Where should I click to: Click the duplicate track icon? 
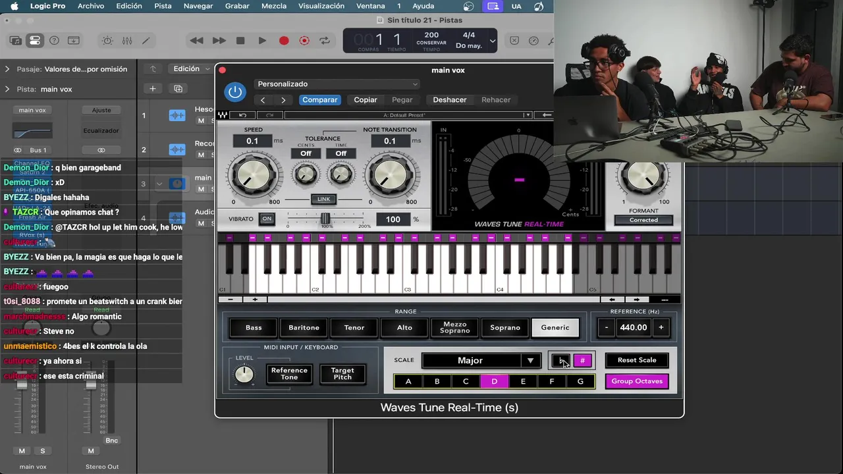click(178, 89)
